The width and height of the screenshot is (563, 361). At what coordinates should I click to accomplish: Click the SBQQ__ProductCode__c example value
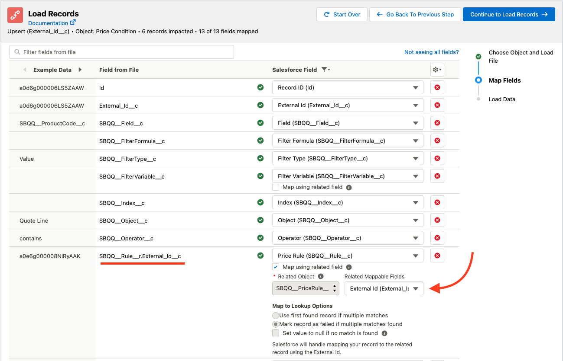52,123
